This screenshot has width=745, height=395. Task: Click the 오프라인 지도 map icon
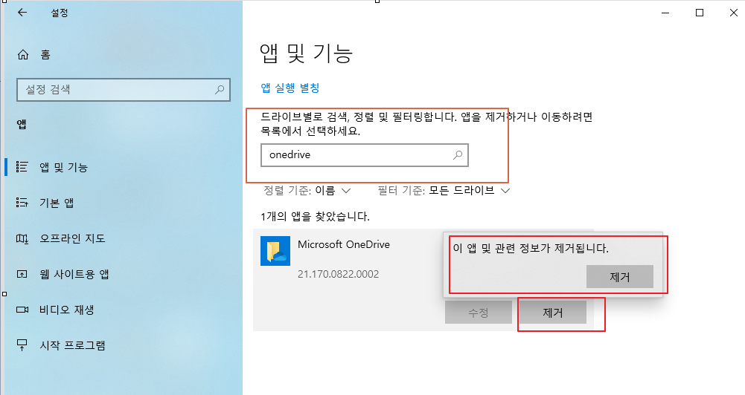[x=22, y=238]
